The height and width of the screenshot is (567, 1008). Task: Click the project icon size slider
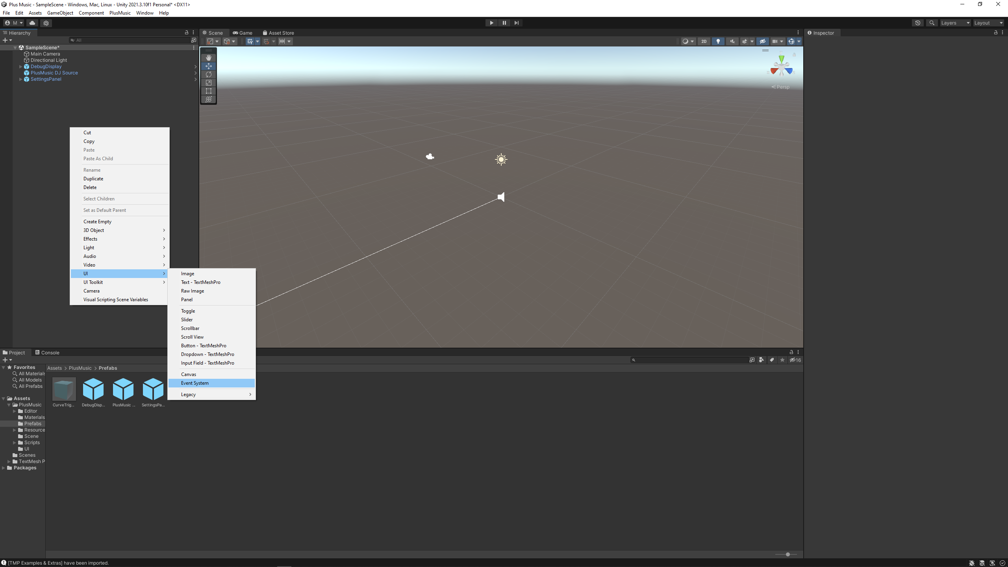(x=787, y=554)
